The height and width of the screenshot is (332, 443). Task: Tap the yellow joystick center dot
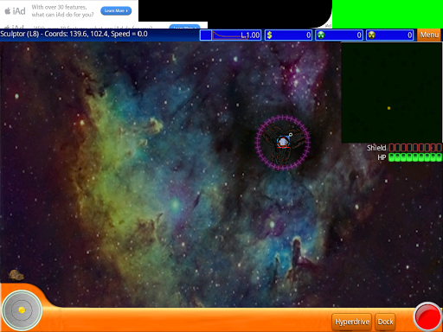22,310
